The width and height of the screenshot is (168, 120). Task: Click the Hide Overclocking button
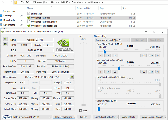click(64, 117)
